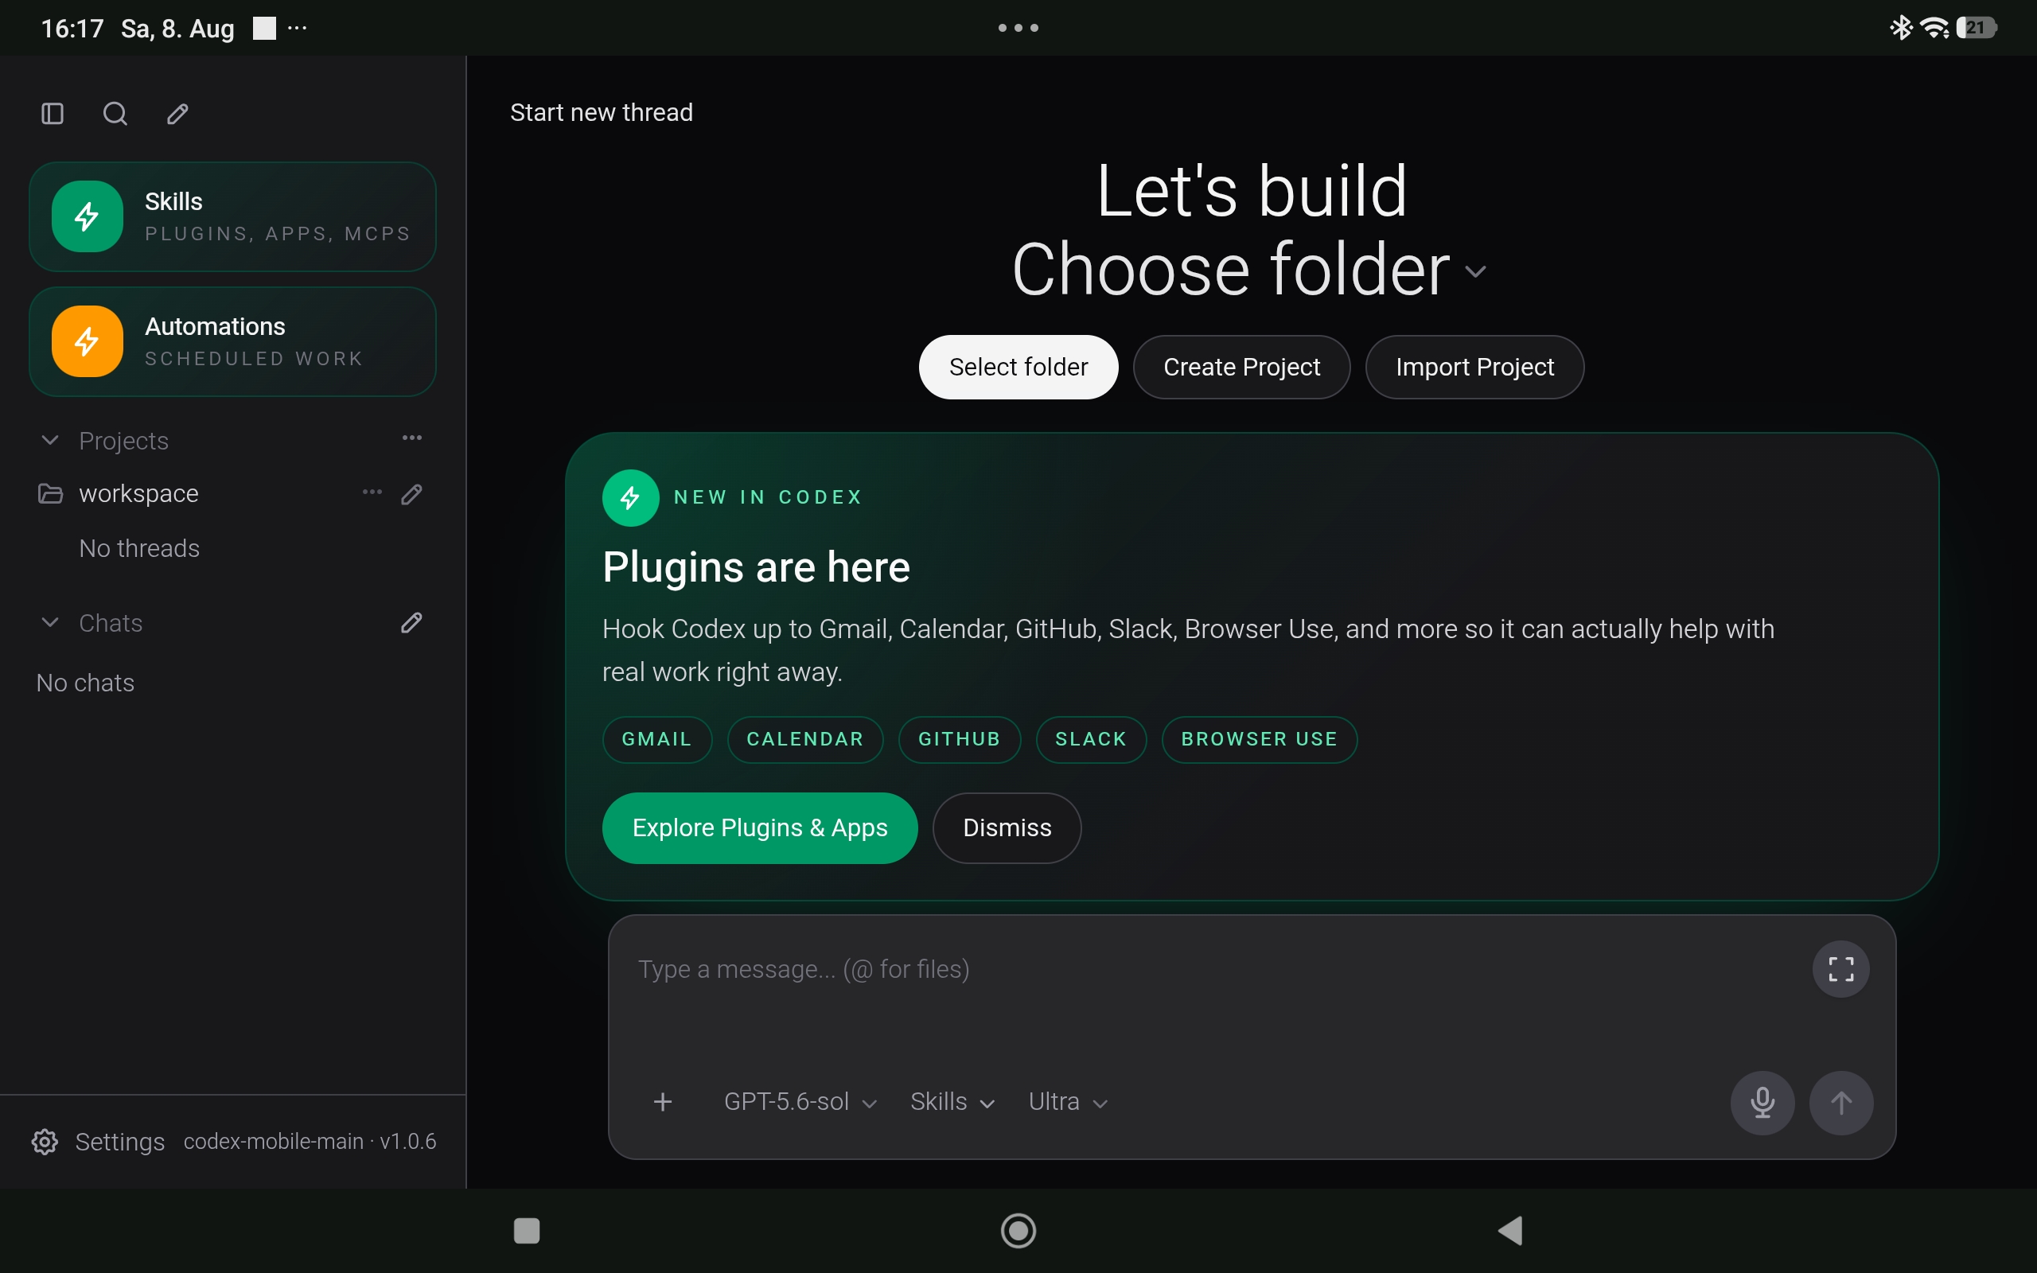Open the Skills card
The width and height of the screenshot is (2037, 1273).
point(232,216)
